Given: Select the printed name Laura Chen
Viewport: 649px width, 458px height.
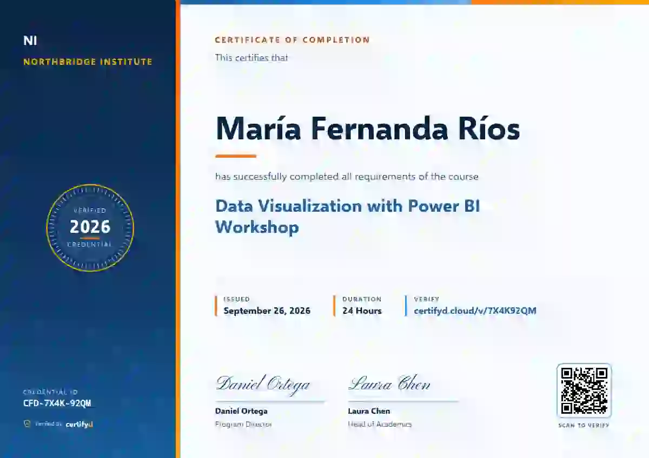Looking at the screenshot, I should (369, 411).
